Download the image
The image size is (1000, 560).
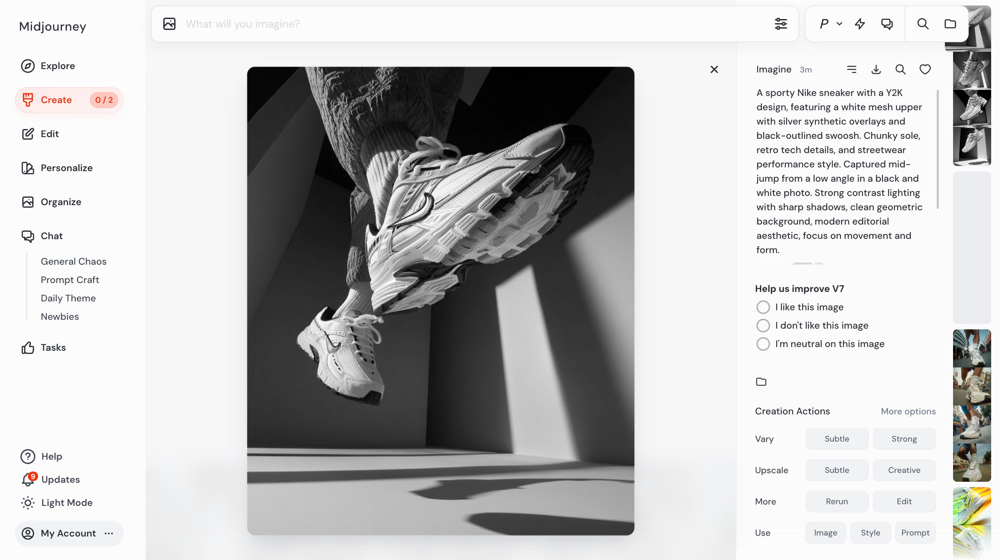876,69
